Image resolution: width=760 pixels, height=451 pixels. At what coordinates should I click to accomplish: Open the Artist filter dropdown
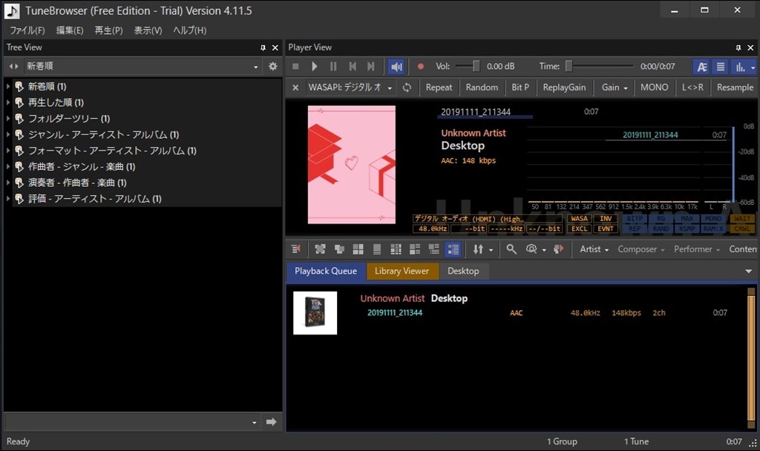(594, 249)
